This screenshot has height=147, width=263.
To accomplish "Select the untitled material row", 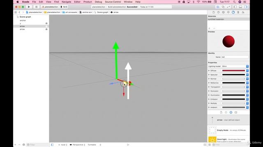I will coord(228,19).
